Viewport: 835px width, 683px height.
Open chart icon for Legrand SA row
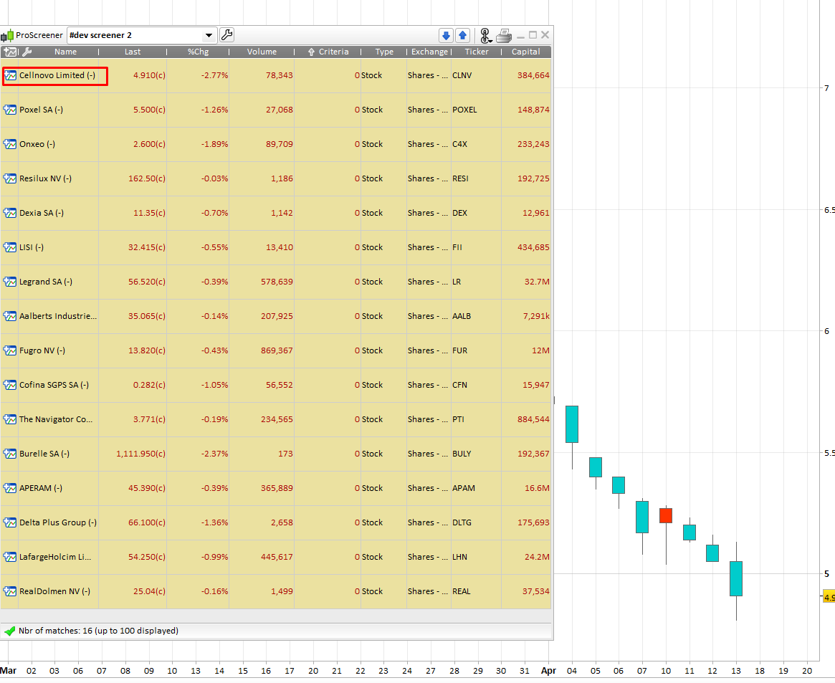(10, 282)
